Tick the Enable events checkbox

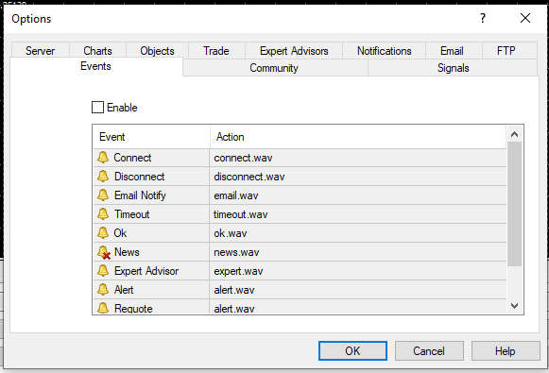click(x=97, y=108)
